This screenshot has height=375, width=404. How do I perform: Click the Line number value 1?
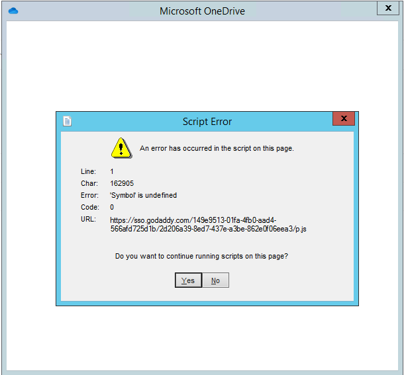(x=112, y=171)
